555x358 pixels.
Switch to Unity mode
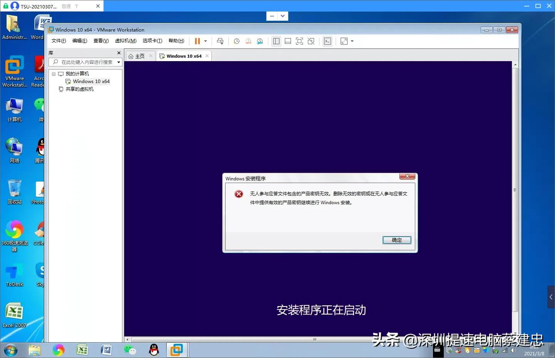[x=311, y=41]
